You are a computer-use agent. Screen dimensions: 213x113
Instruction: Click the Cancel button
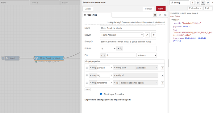click(148, 9)
